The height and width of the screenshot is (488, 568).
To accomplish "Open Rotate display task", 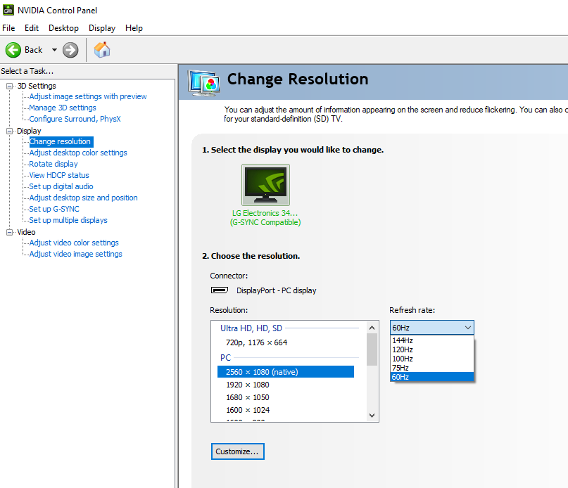I will click(x=53, y=164).
